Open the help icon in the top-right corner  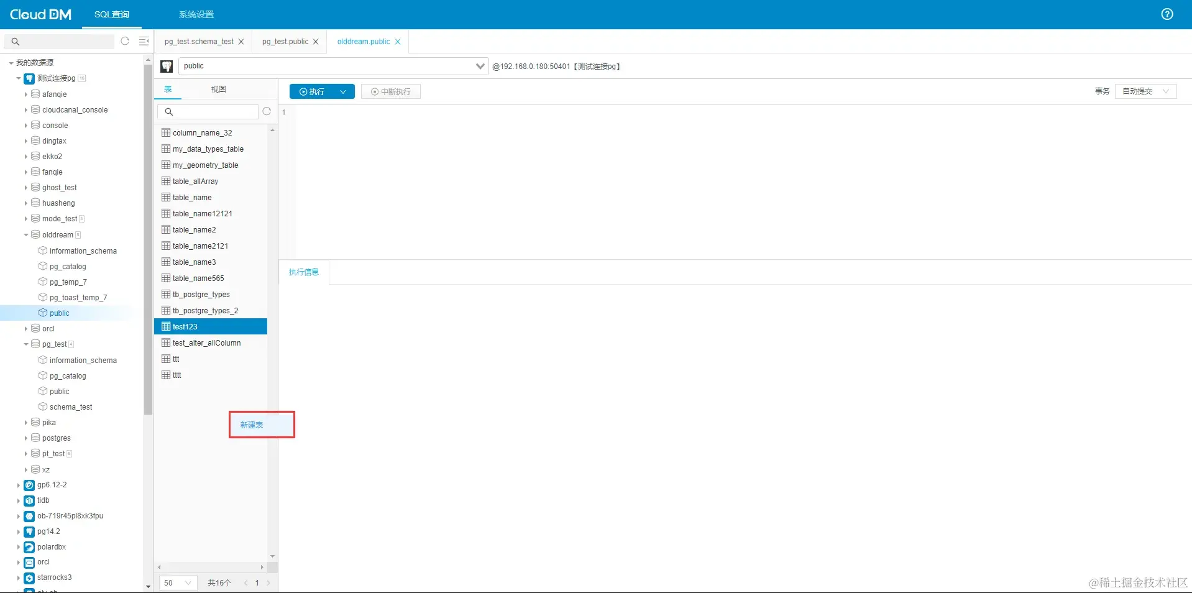(x=1167, y=14)
